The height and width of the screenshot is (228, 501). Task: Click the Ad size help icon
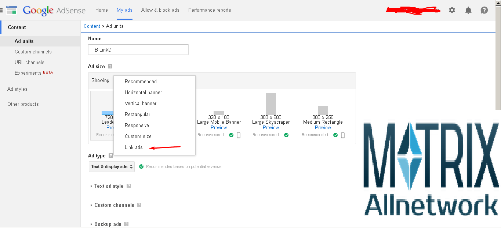pyautogui.click(x=110, y=67)
